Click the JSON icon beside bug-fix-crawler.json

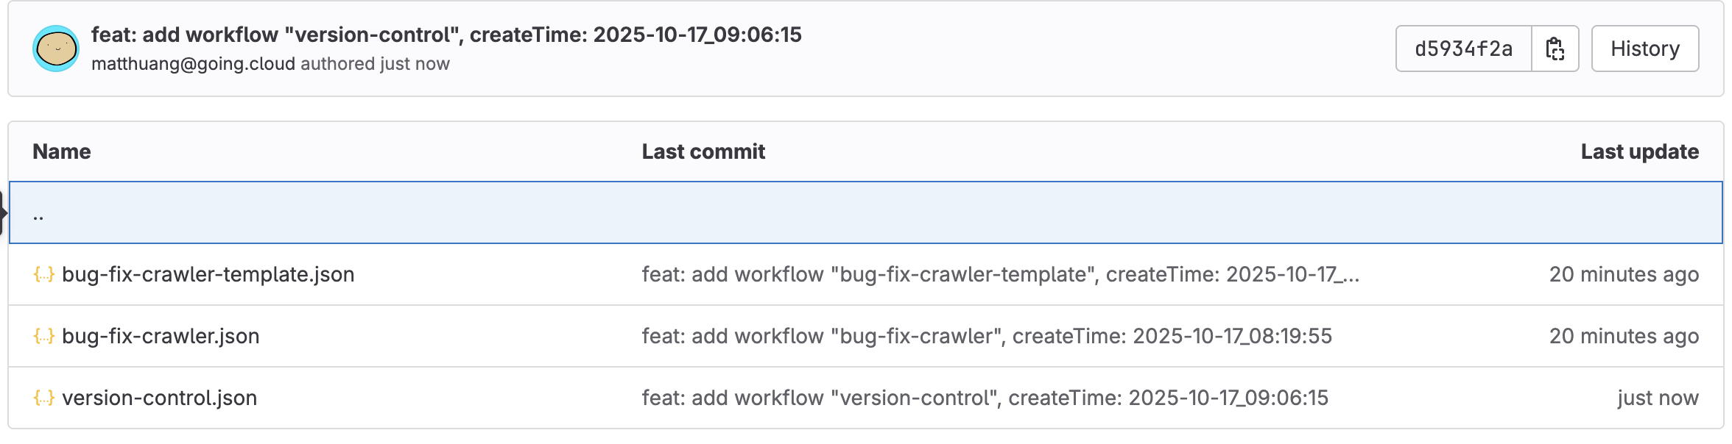[x=44, y=336]
